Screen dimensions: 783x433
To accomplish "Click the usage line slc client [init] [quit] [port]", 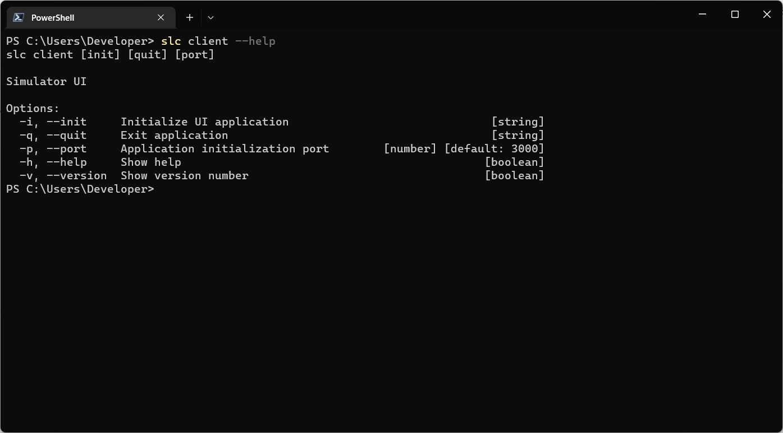I will (x=110, y=54).
